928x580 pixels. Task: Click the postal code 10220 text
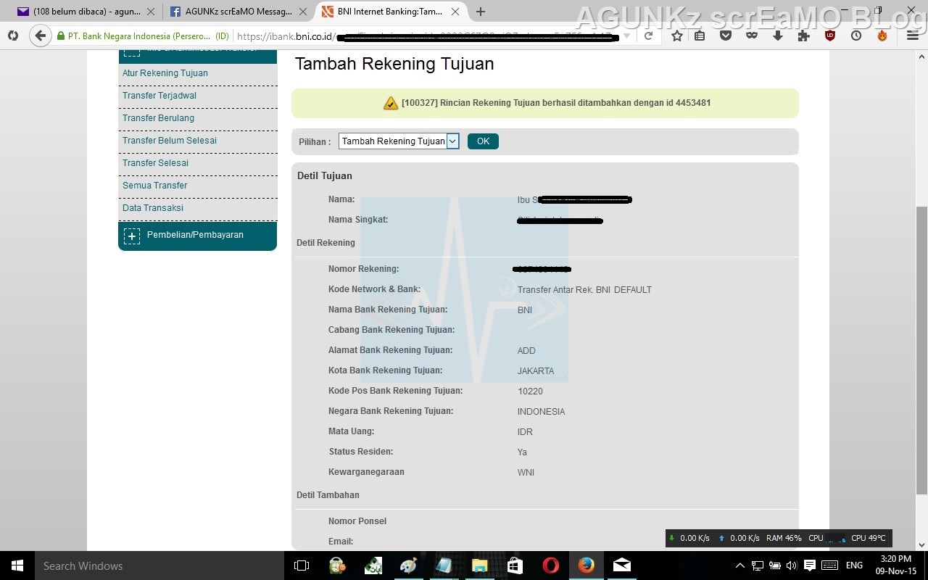tap(530, 391)
